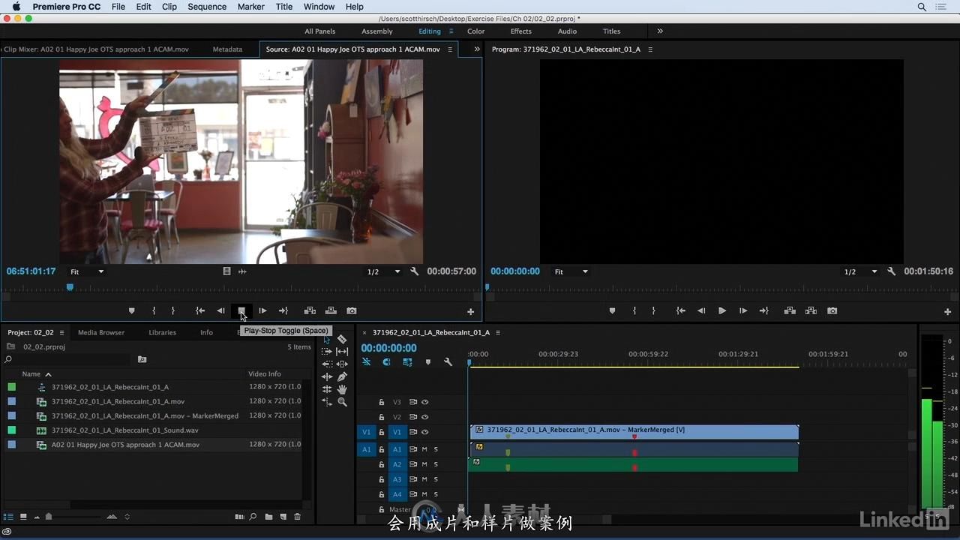Click Overwrite button in Source monitor

[331, 310]
